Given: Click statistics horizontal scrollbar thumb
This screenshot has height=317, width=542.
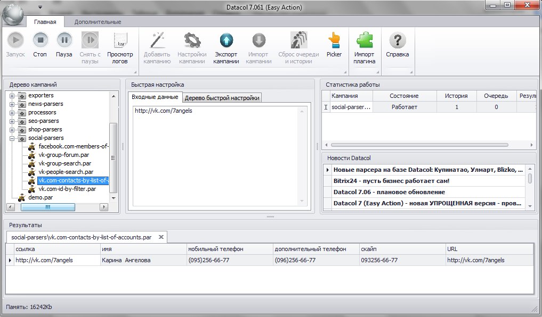Looking at the screenshot, I should coord(419,145).
